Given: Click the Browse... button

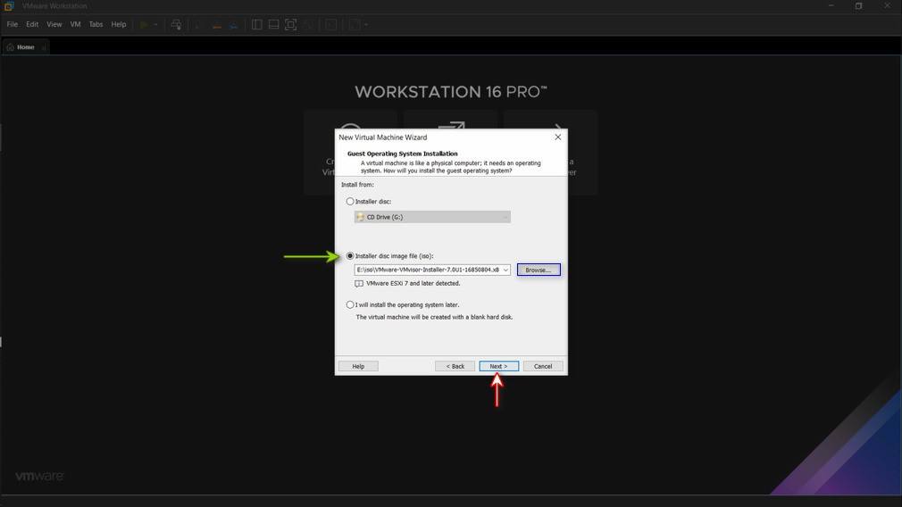Looking at the screenshot, I should 539,270.
